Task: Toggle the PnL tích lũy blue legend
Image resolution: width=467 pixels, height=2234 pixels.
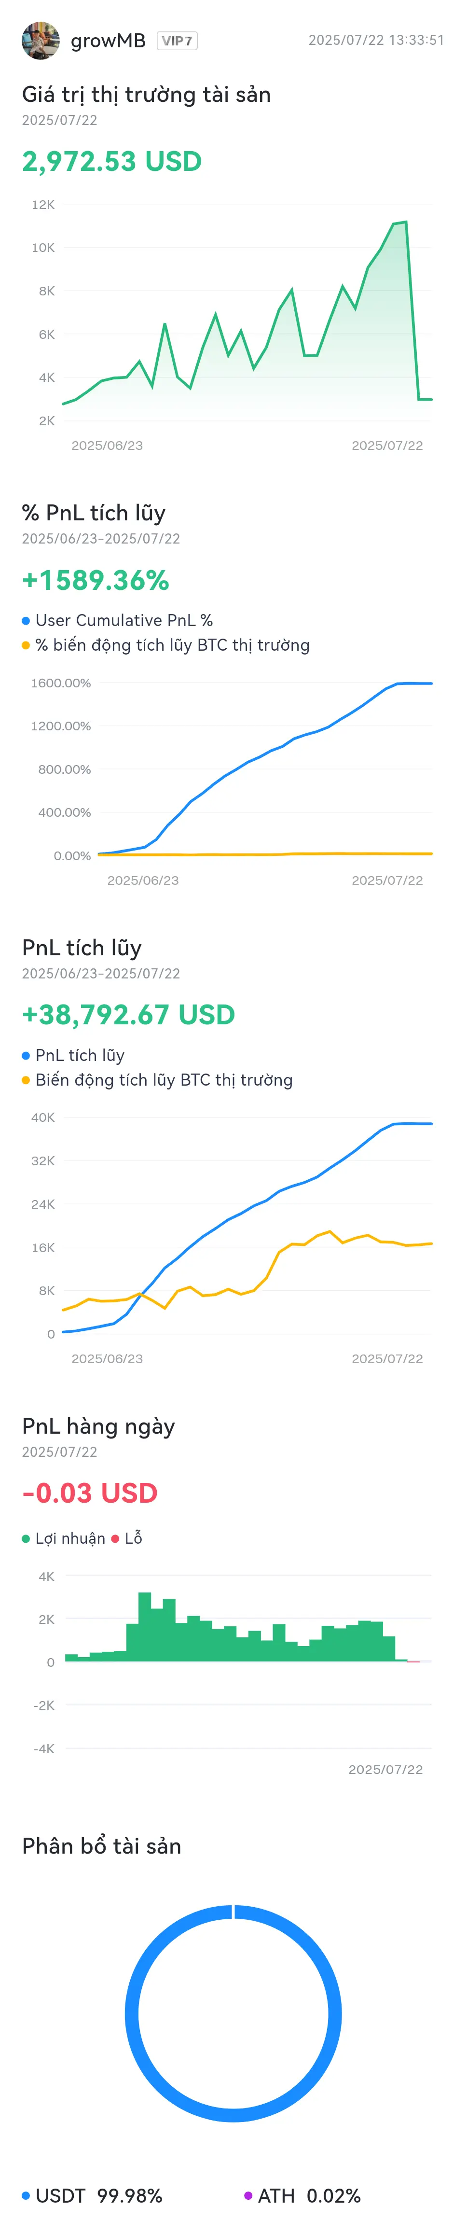Action: 74,1055
